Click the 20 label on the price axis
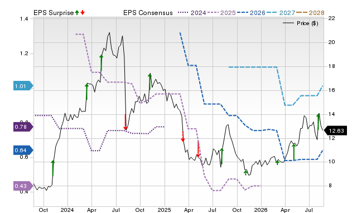 332,42
